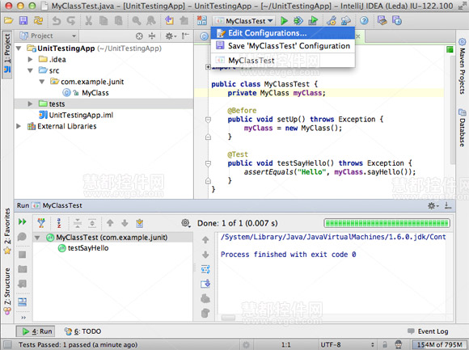Open test runner settings gear icon
Image resolution: width=469 pixels, height=350 pixels.
point(186,223)
